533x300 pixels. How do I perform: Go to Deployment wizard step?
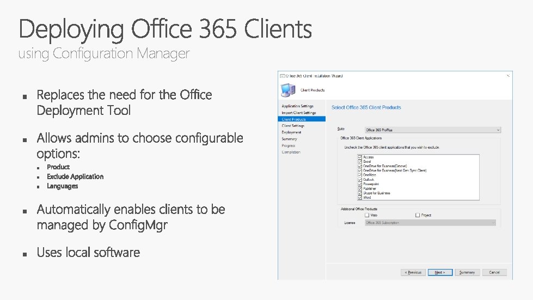[291, 132]
